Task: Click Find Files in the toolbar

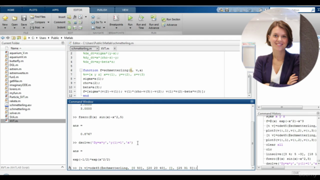Action: point(38,16)
